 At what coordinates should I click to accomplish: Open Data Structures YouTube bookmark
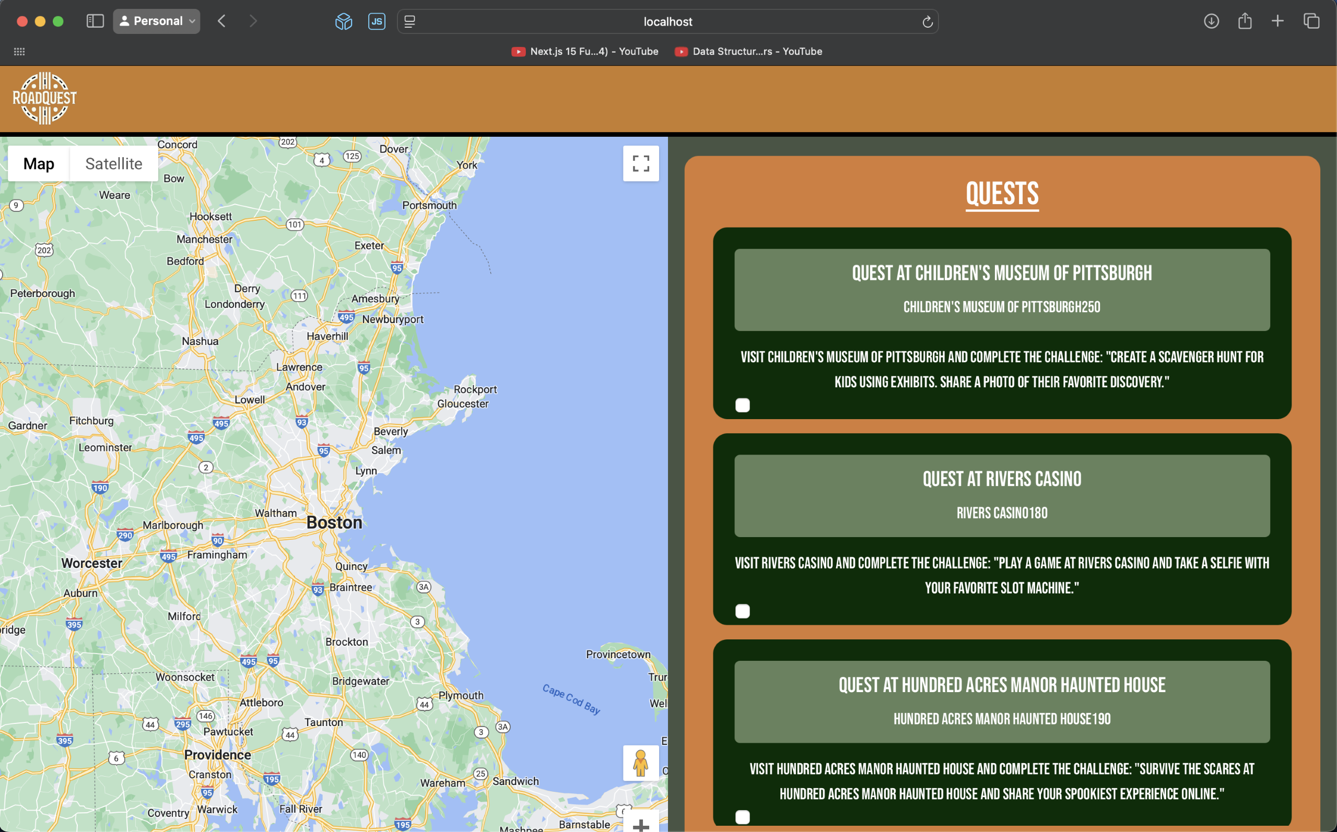[748, 51]
